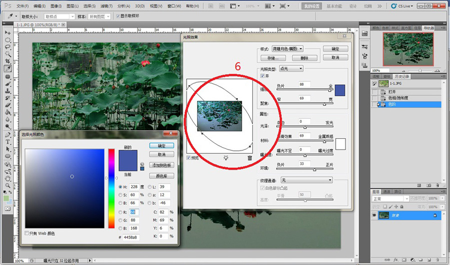The width and height of the screenshot is (450, 265).
Task: Toggle the light 开 checkbox
Action: 262,76
